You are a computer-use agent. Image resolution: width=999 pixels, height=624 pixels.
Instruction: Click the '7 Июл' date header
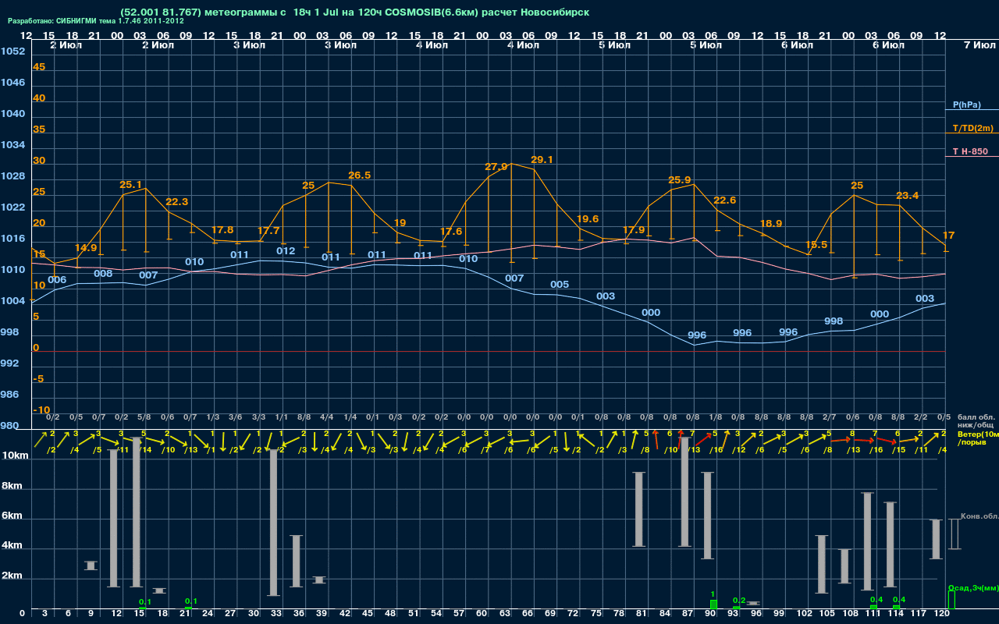coord(979,45)
